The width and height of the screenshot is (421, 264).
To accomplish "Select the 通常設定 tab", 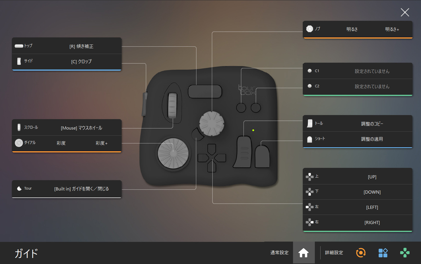I will tap(279, 253).
